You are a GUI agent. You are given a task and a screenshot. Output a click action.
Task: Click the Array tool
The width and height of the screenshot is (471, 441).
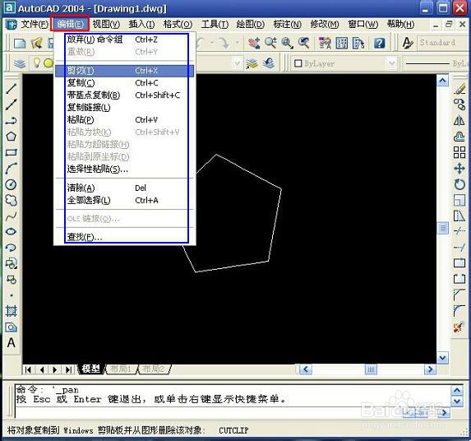(459, 152)
